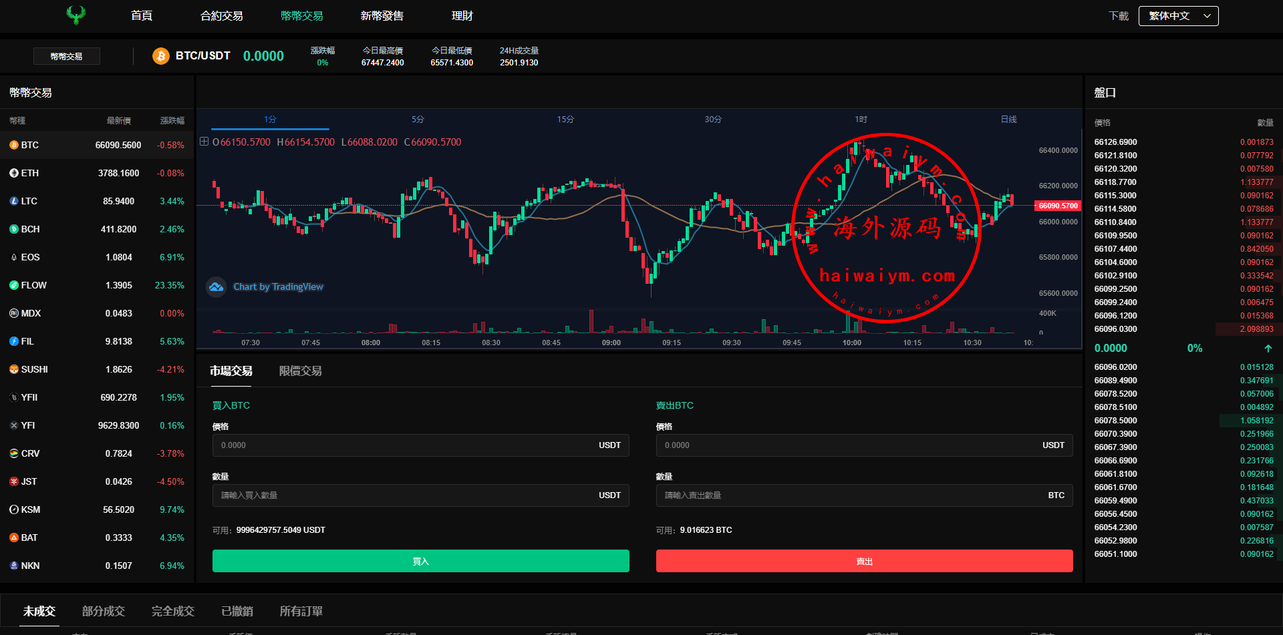Open the 合約交易 menu item
Image resolution: width=1283 pixels, height=635 pixels.
221,16
